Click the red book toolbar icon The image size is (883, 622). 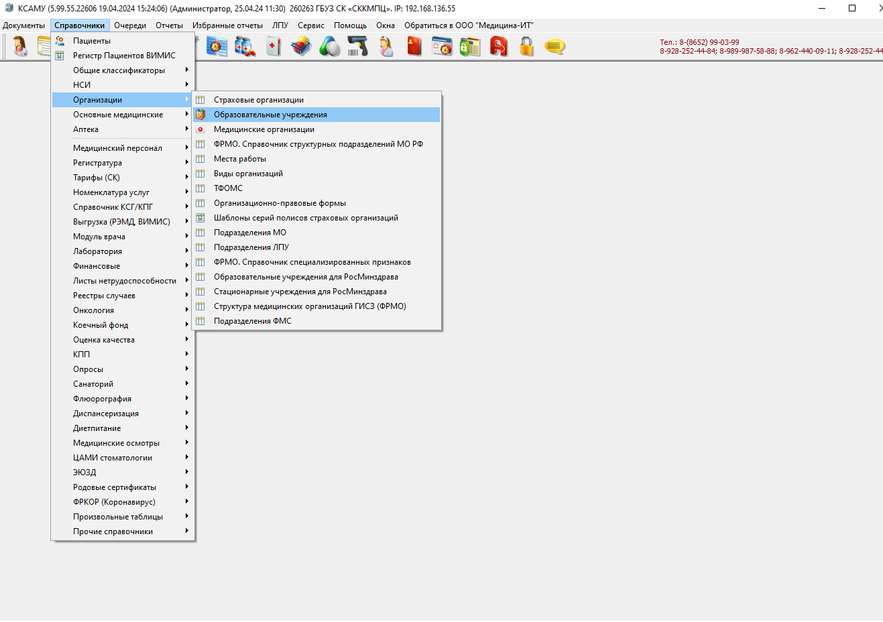[414, 47]
